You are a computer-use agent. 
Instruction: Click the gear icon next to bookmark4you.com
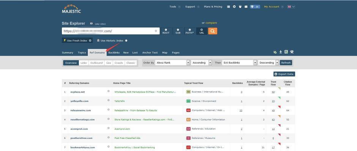click(108, 146)
